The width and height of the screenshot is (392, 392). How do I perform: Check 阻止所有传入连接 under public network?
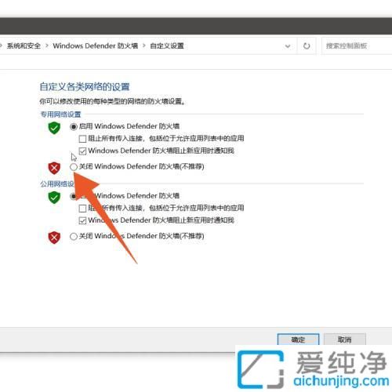pyautogui.click(x=82, y=209)
